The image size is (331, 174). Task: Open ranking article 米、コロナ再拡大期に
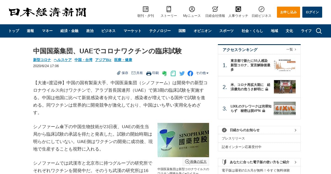point(250,87)
